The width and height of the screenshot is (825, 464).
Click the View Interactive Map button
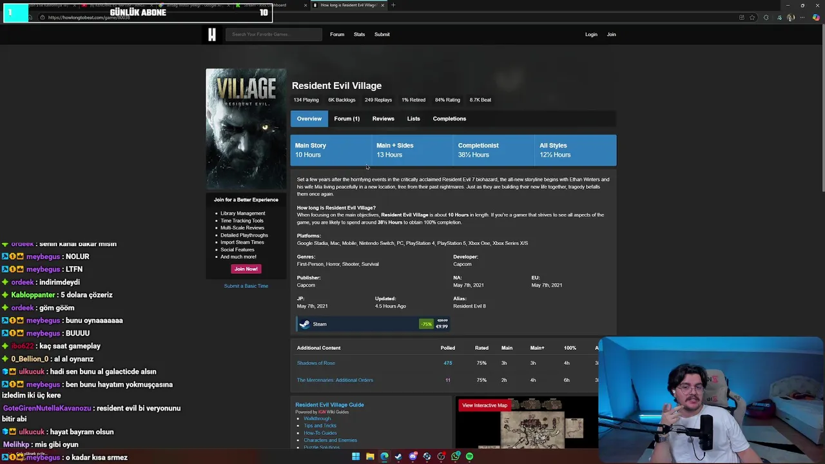pos(485,405)
